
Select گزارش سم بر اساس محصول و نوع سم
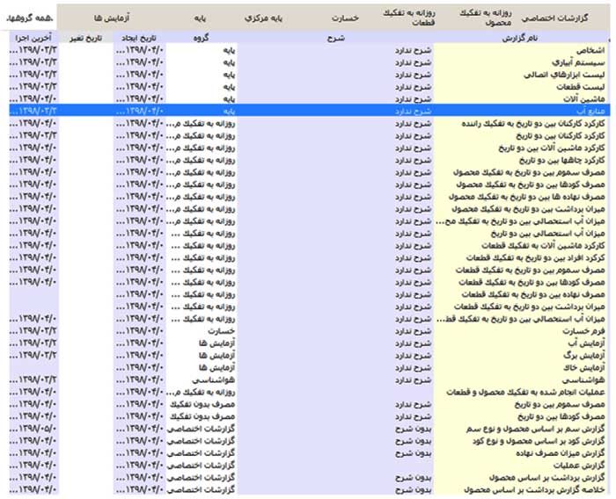coord(535,429)
